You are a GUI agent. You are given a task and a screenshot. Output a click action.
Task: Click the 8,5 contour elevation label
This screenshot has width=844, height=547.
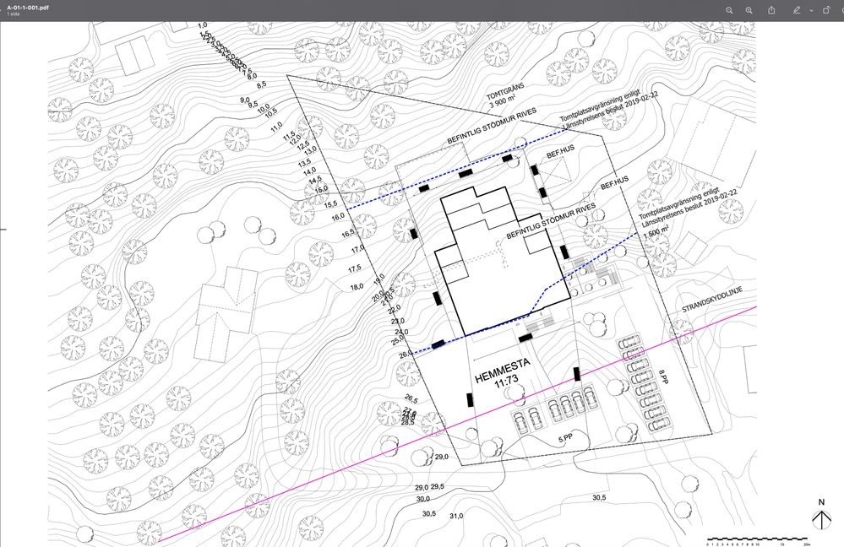coord(262,85)
